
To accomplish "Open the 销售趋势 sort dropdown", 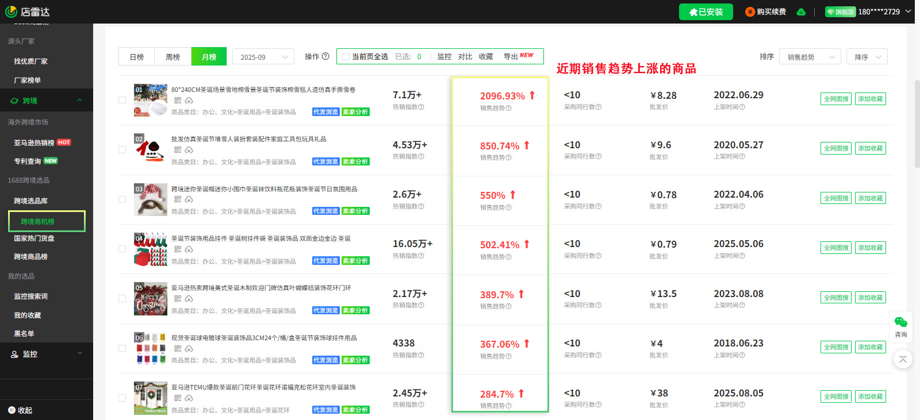I will (810, 57).
